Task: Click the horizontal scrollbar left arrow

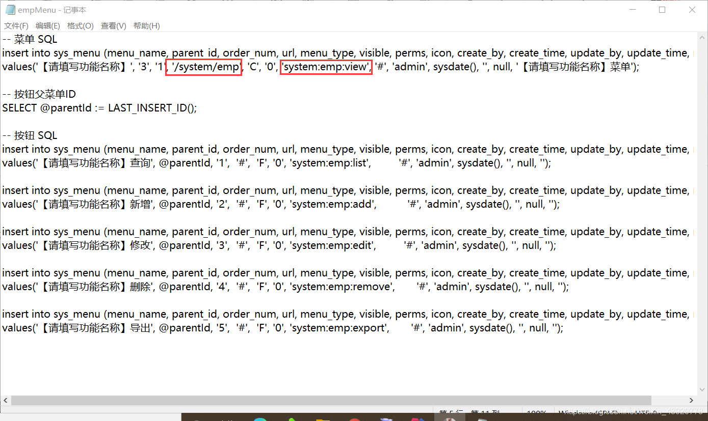Action: click(x=6, y=400)
